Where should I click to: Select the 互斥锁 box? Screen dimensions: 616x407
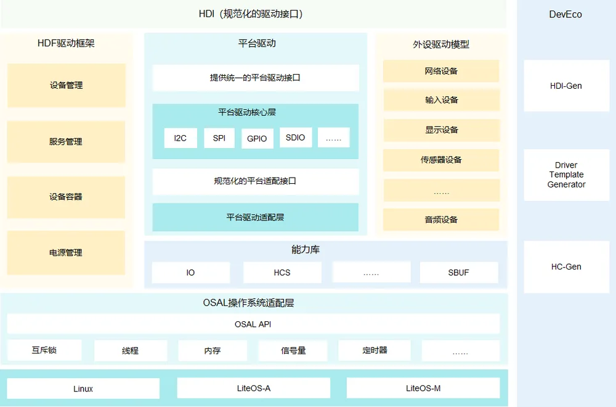pos(44,350)
